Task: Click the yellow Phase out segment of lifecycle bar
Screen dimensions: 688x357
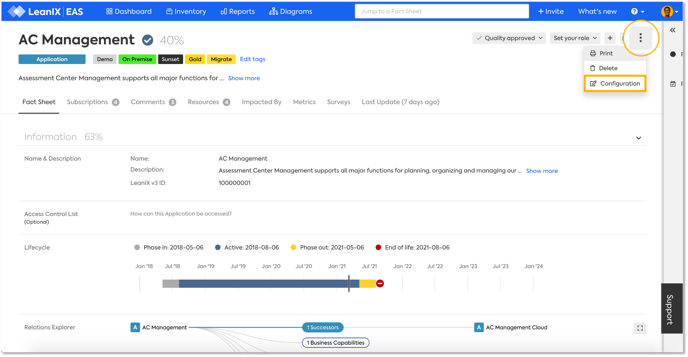Action: click(368, 284)
